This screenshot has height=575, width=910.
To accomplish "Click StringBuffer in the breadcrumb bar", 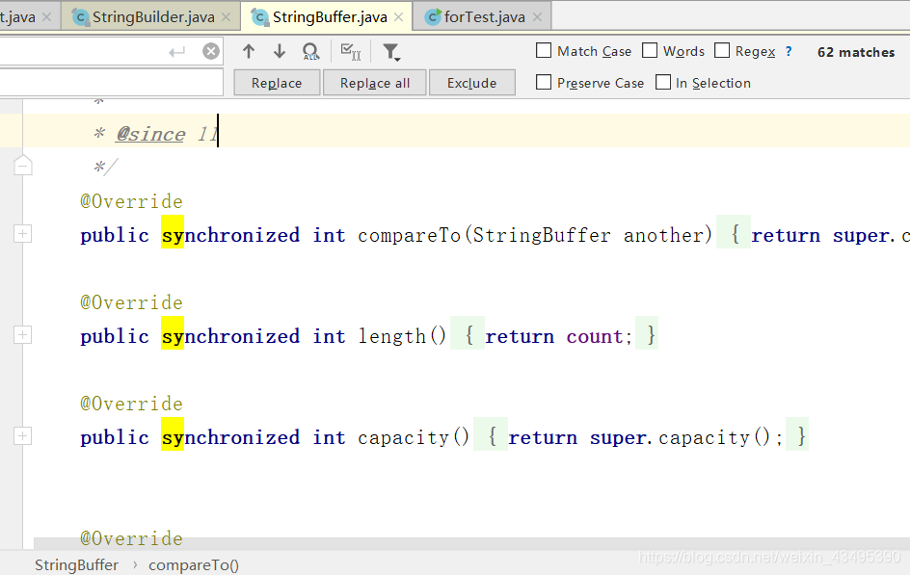I will (x=76, y=565).
